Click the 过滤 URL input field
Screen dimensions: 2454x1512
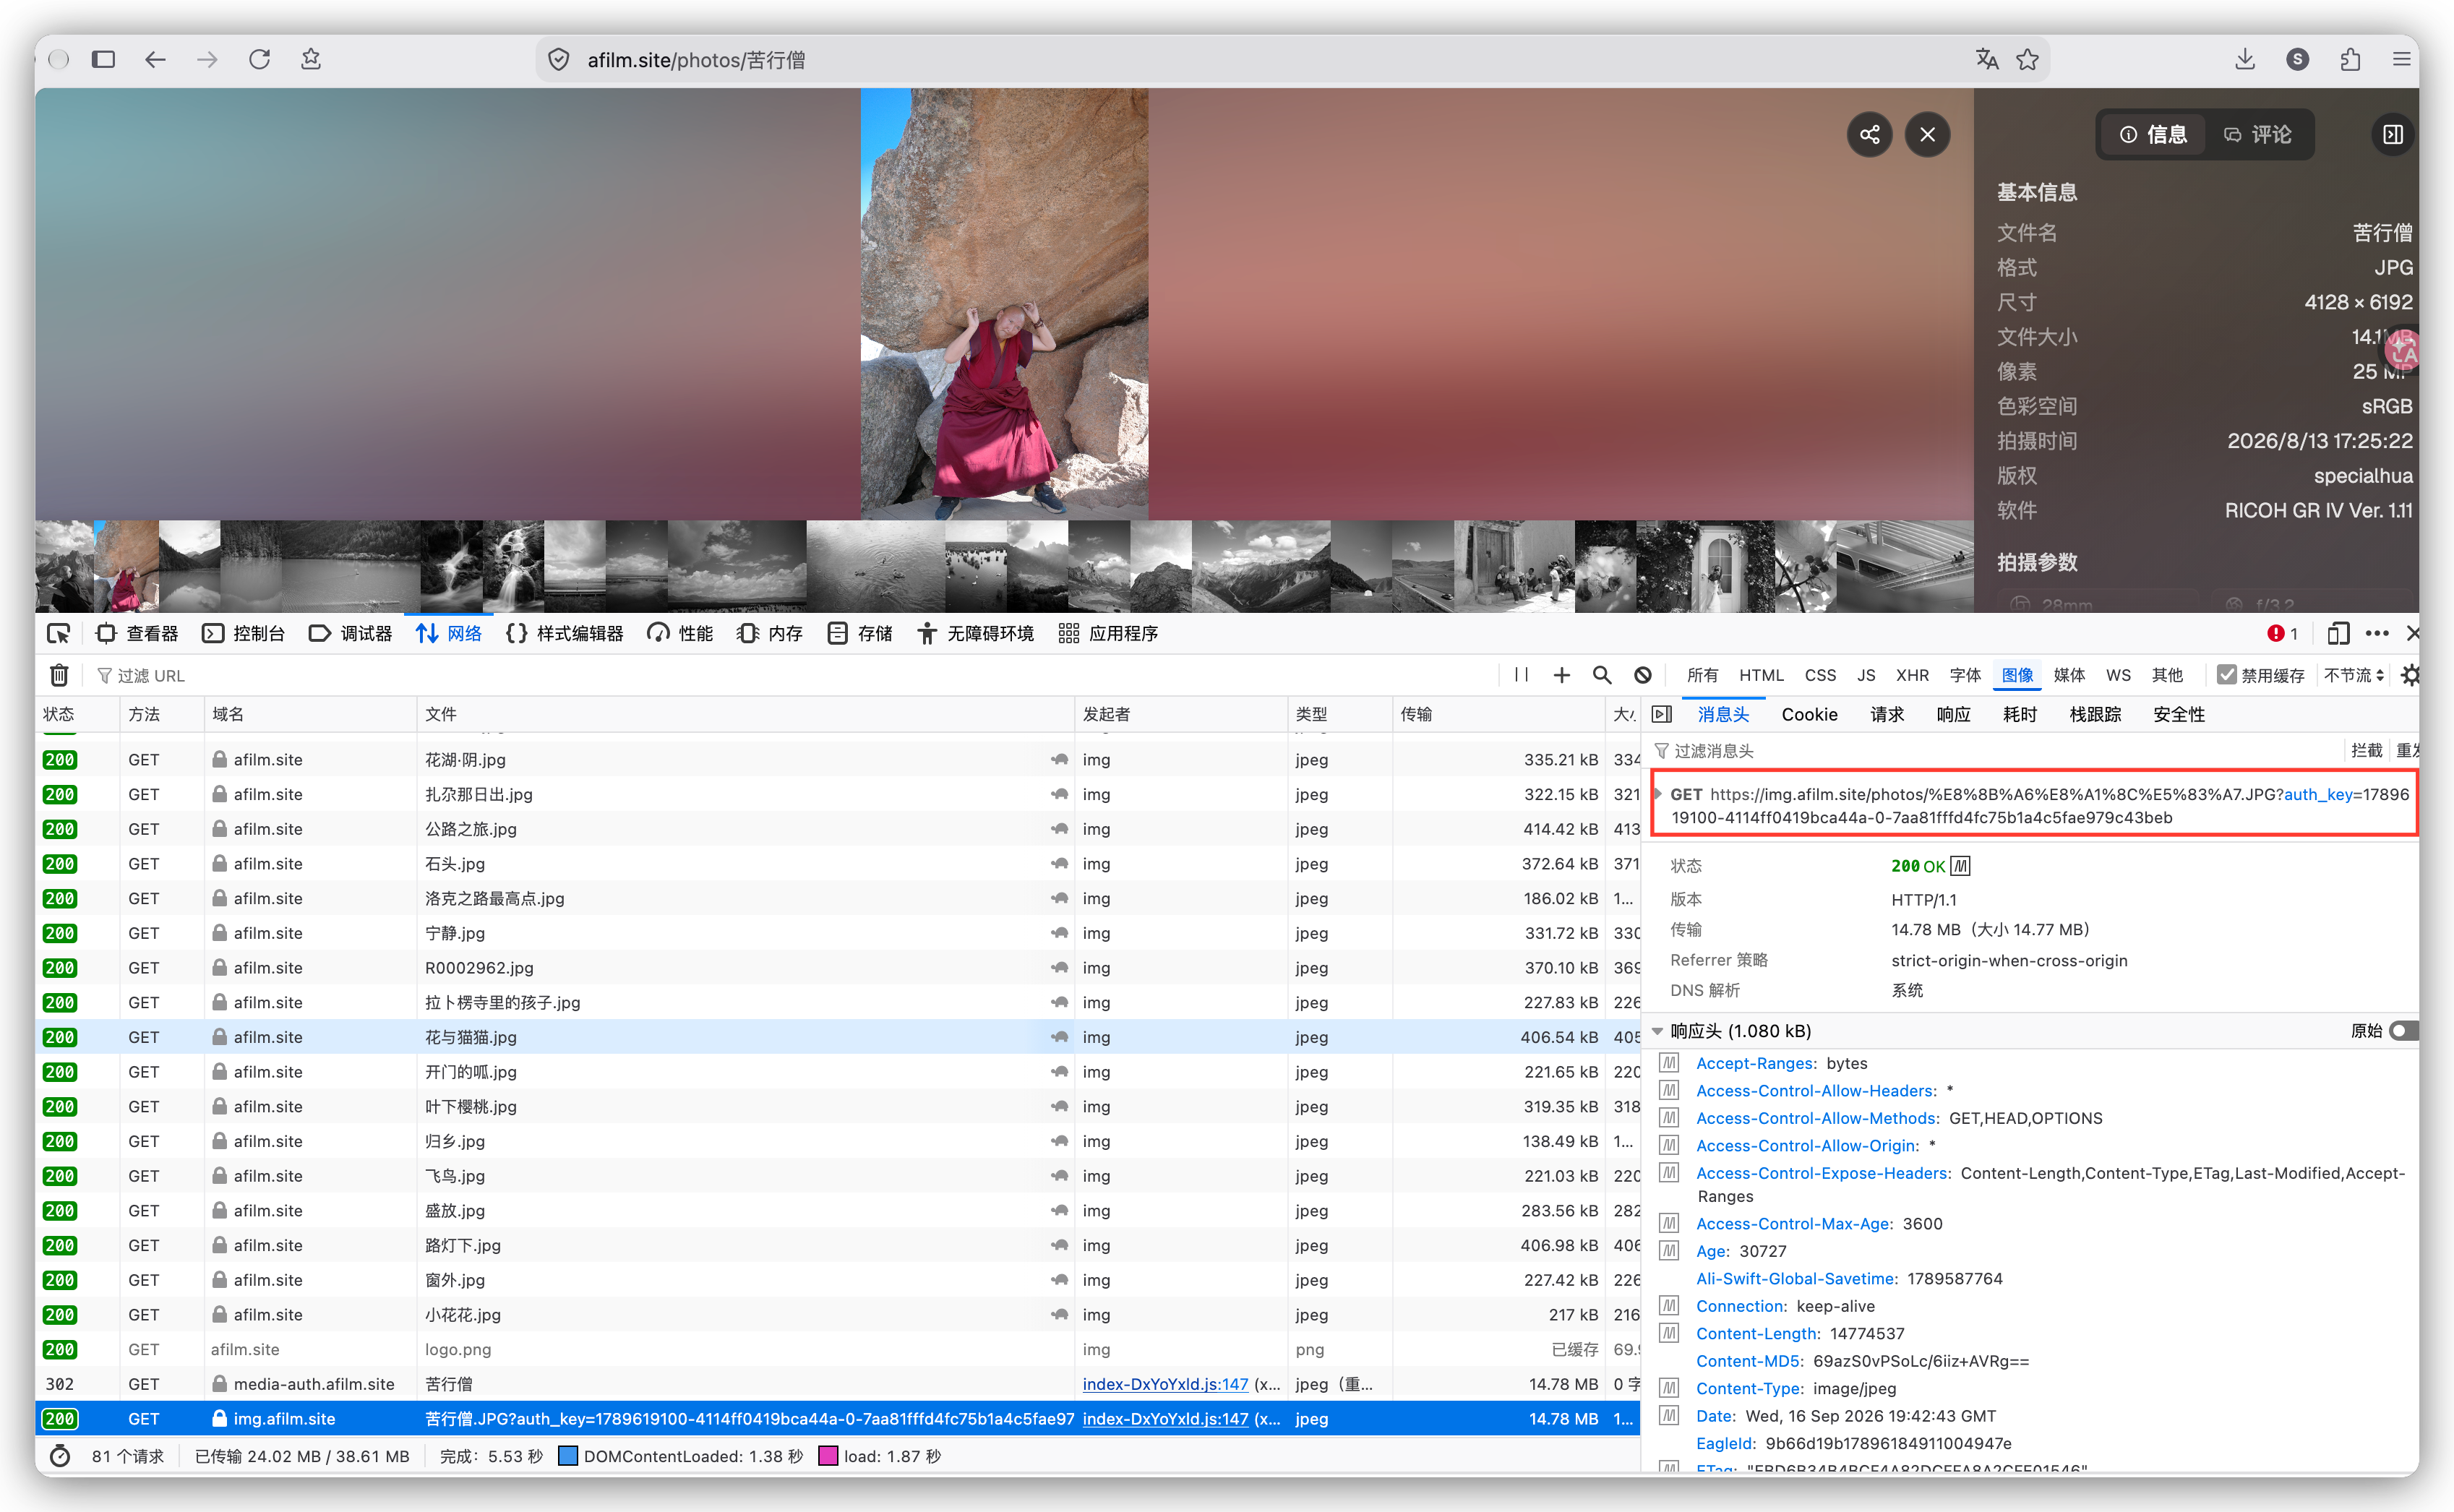coord(790,675)
